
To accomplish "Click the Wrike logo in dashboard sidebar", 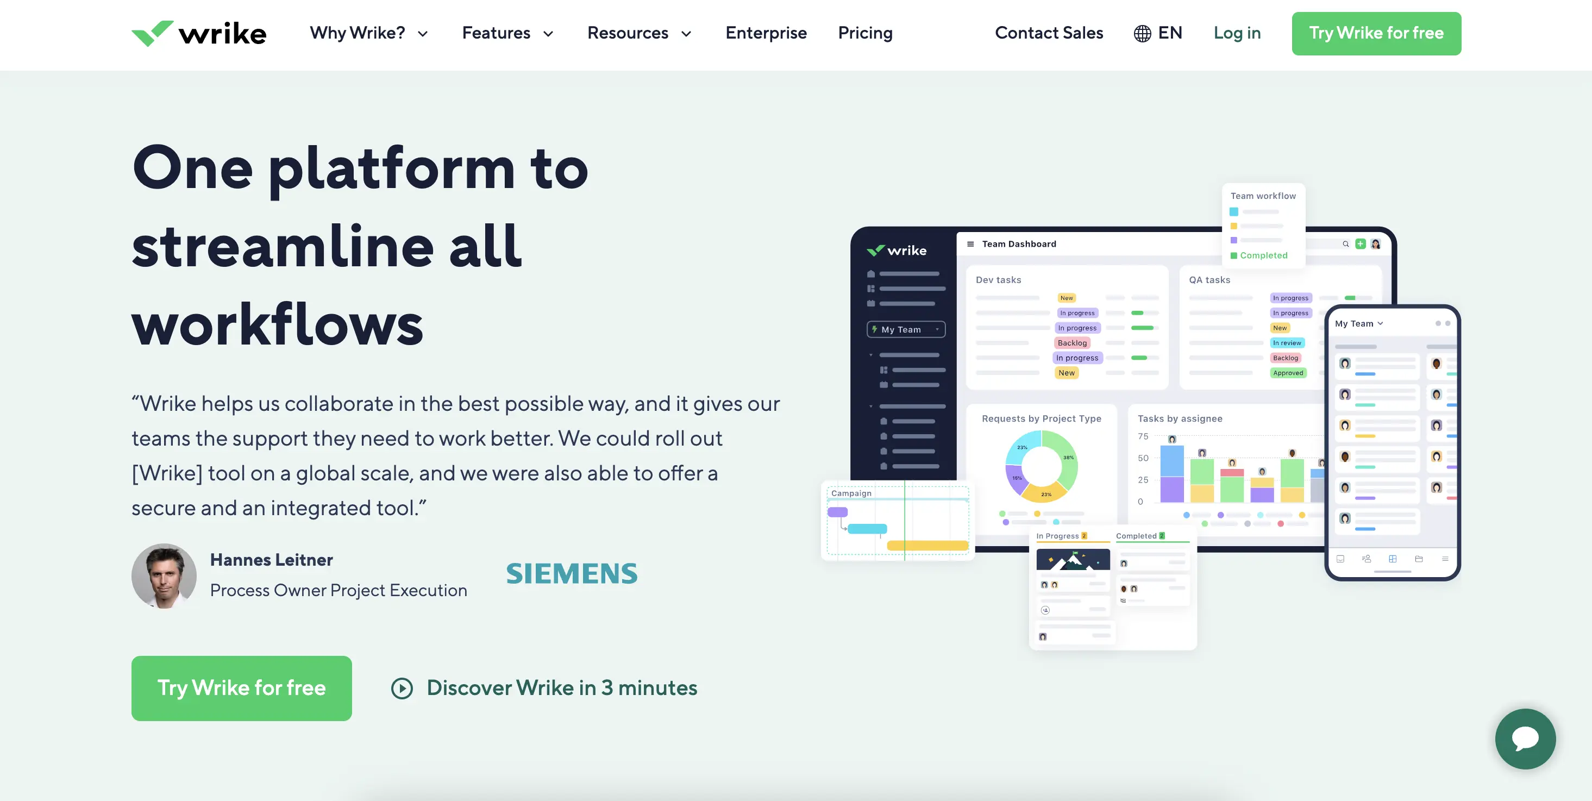I will pyautogui.click(x=896, y=251).
